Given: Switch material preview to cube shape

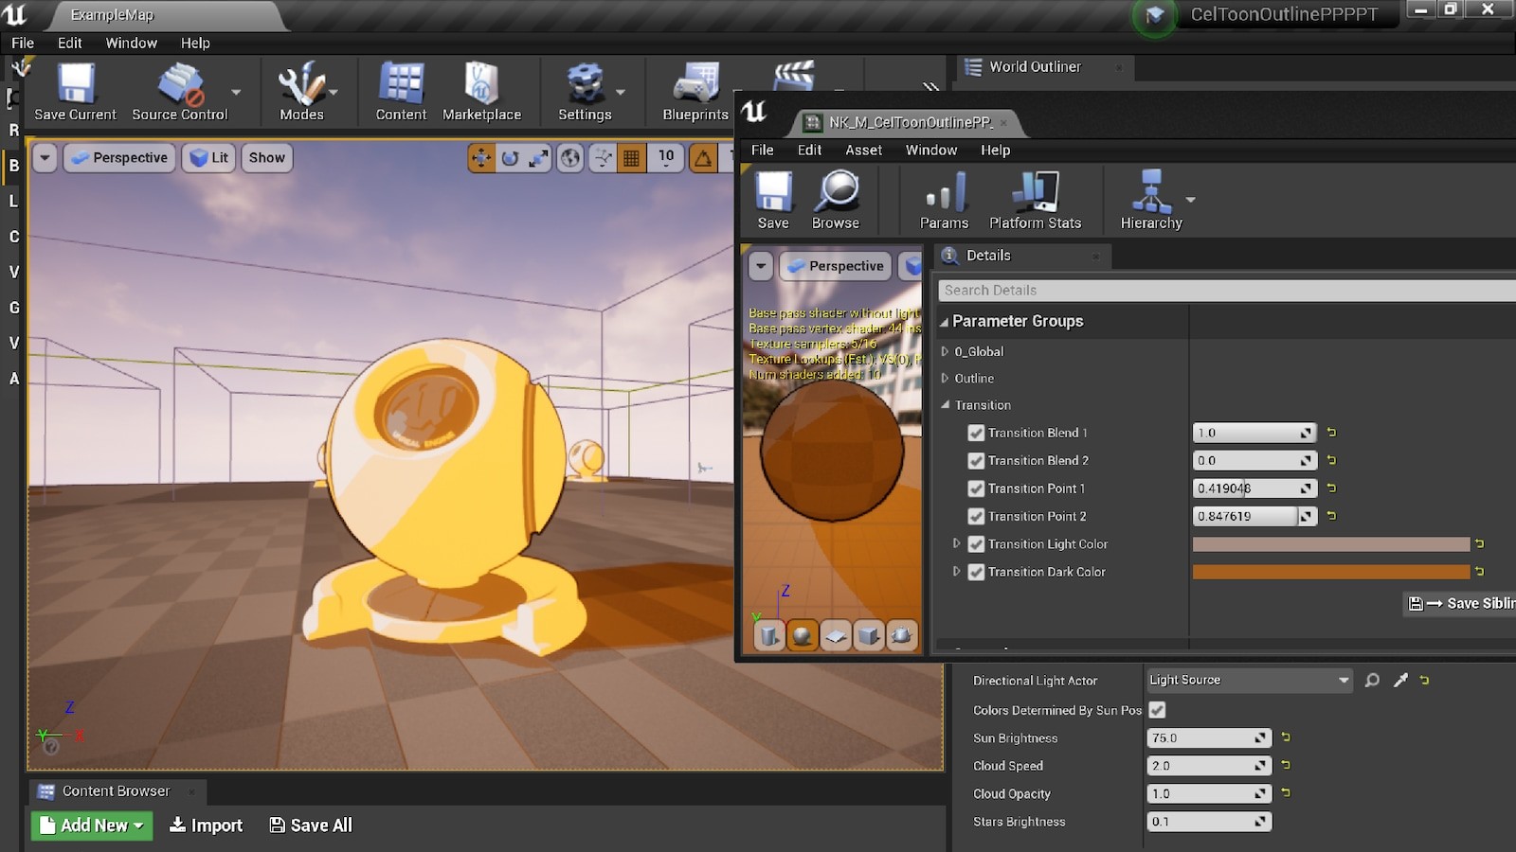Looking at the screenshot, I should click(x=869, y=636).
